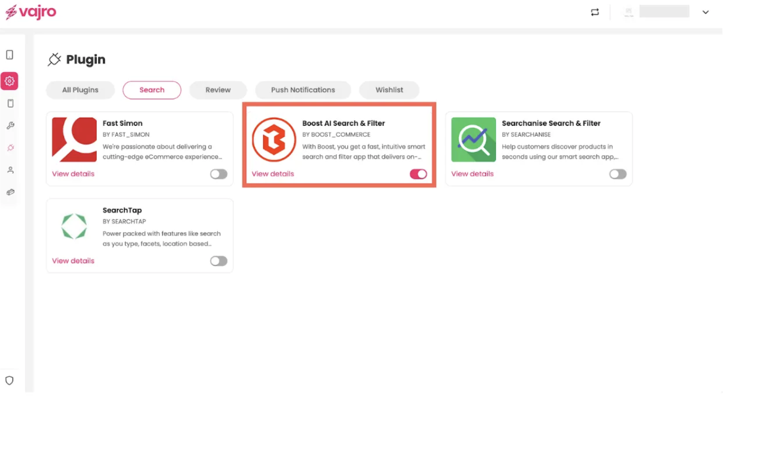The width and height of the screenshot is (770, 459).
Task: Switch to the Review tab
Action: point(218,90)
